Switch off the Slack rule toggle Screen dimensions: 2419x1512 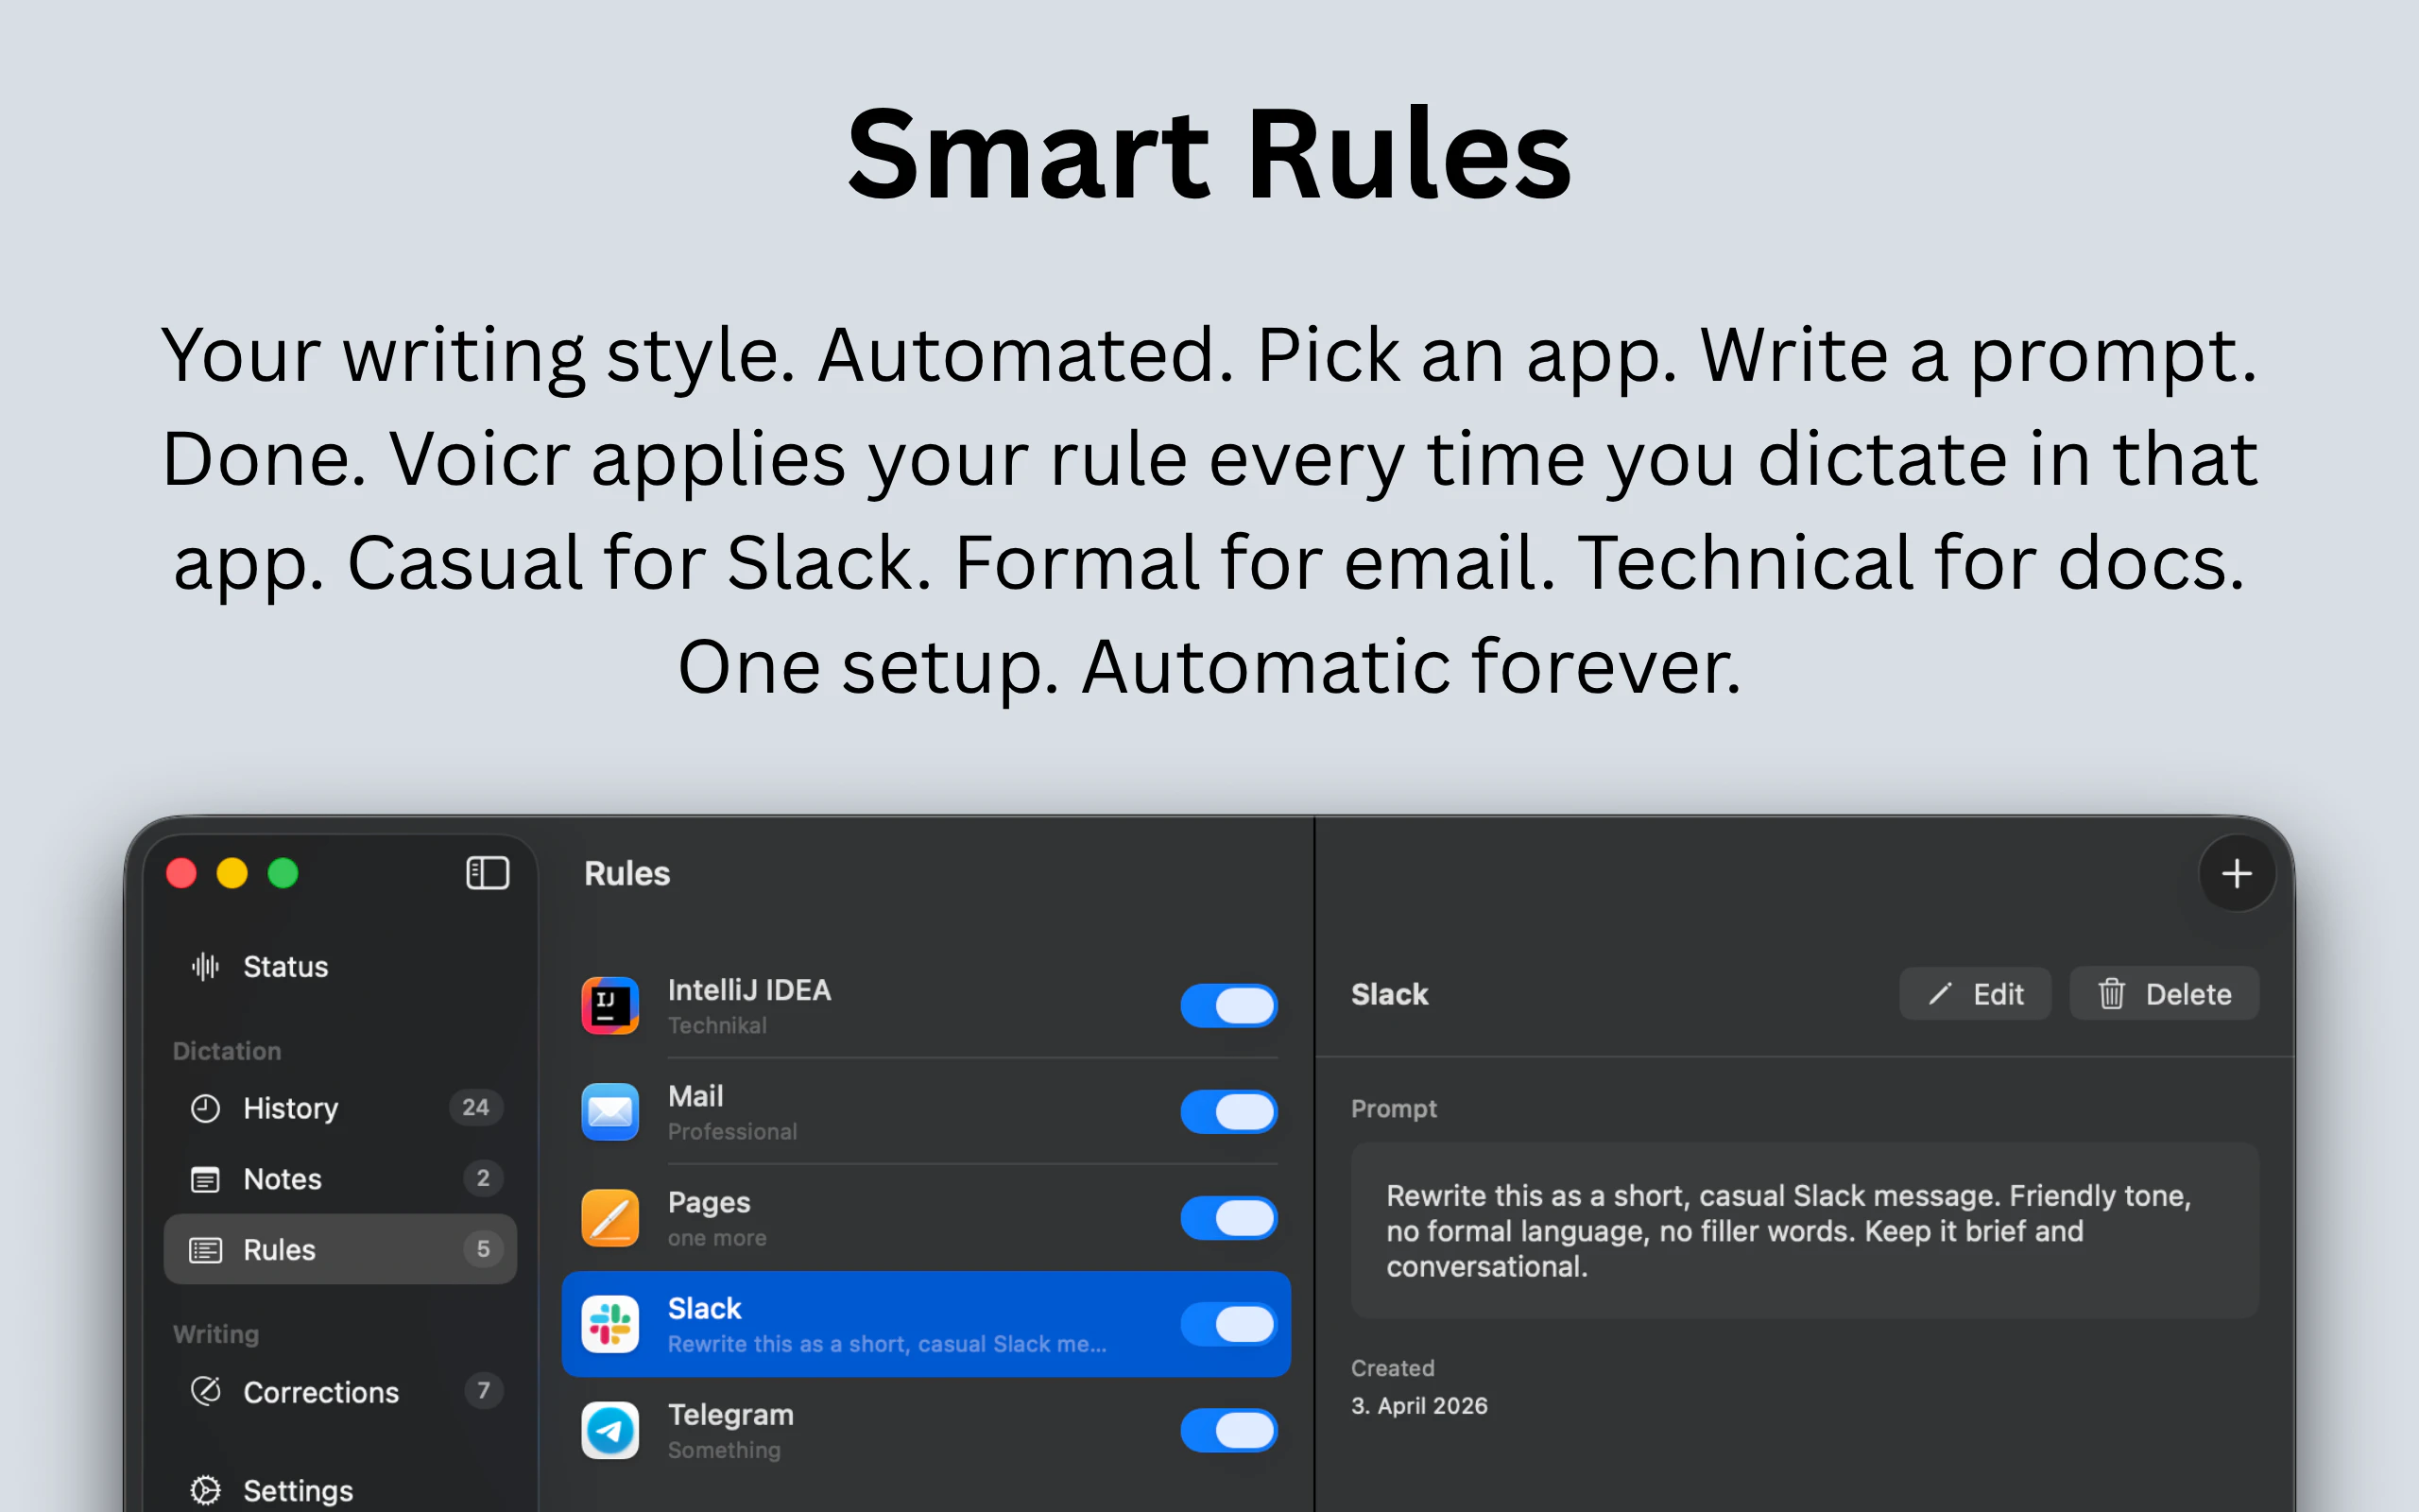1228,1324
